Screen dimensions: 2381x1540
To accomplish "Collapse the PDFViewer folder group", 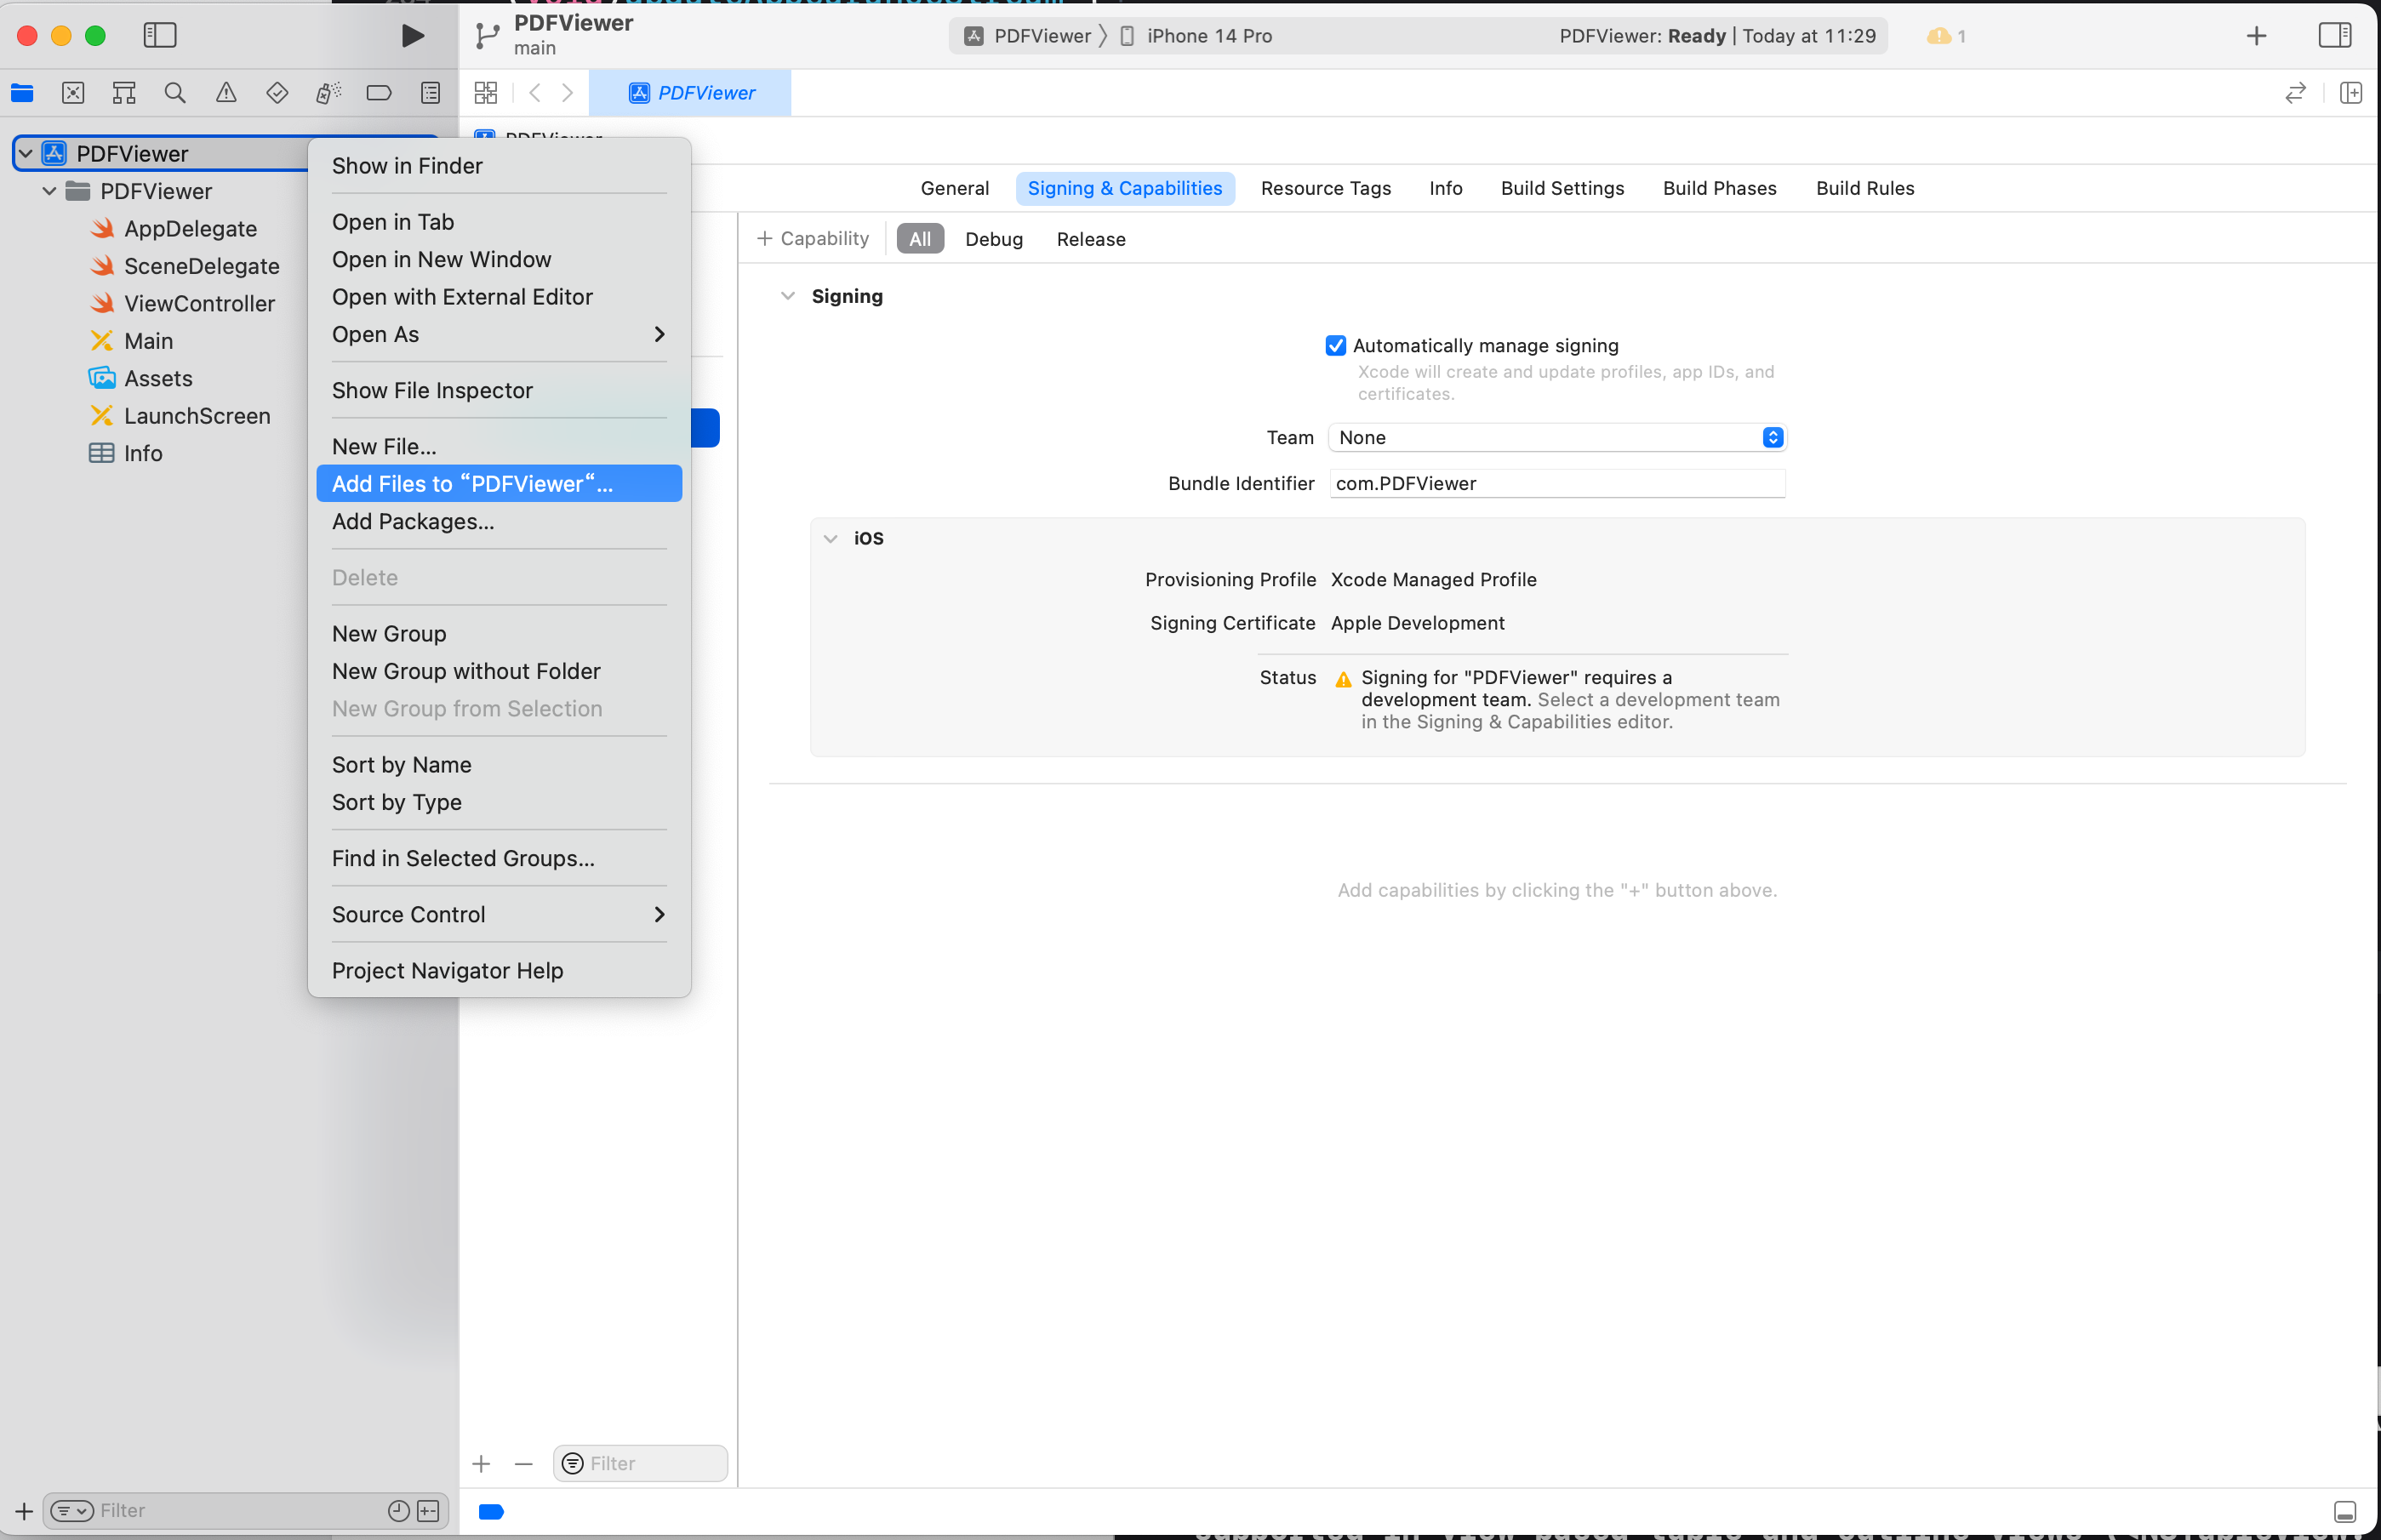I will coord(49,191).
